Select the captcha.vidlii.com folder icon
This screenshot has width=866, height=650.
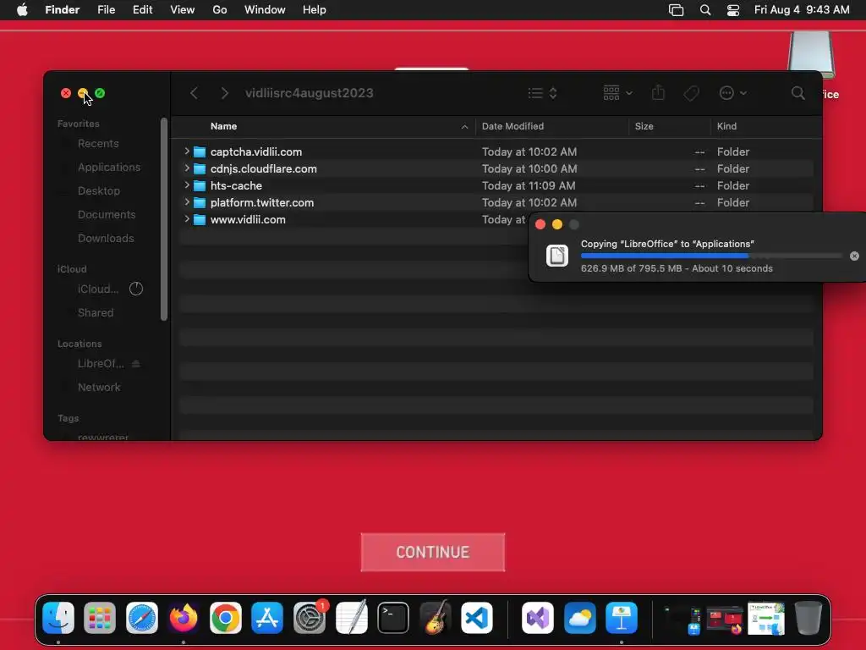coord(200,151)
